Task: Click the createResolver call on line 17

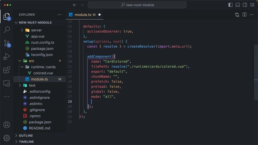Action: tap(141, 46)
